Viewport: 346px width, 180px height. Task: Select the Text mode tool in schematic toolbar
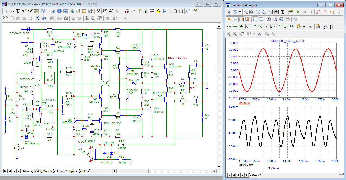[x=18, y=11]
